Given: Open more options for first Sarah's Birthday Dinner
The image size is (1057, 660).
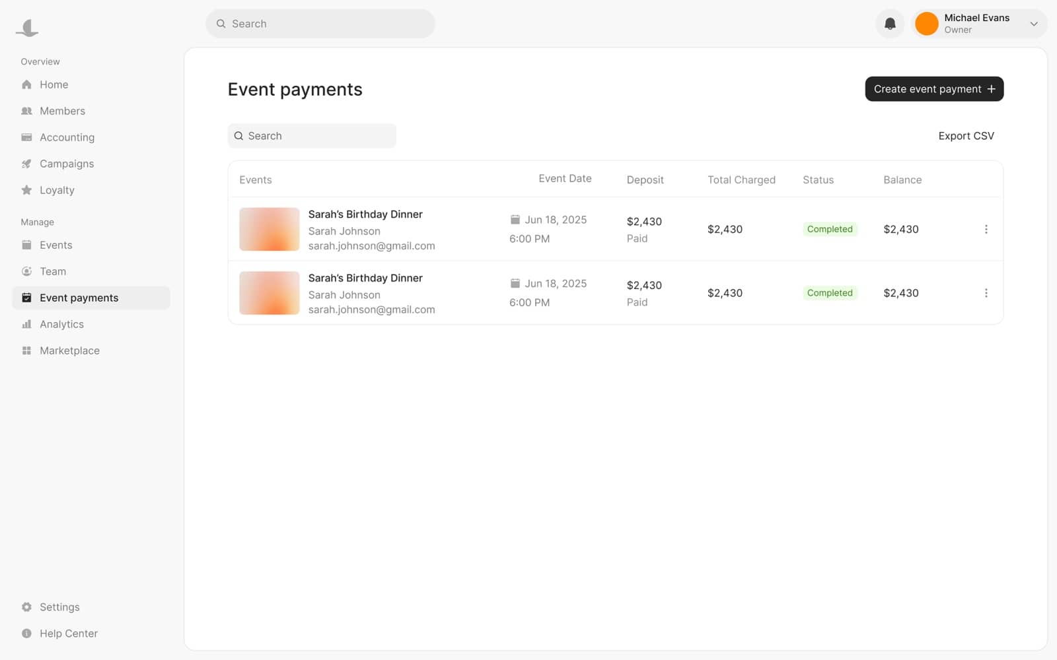Looking at the screenshot, I should click(x=986, y=229).
